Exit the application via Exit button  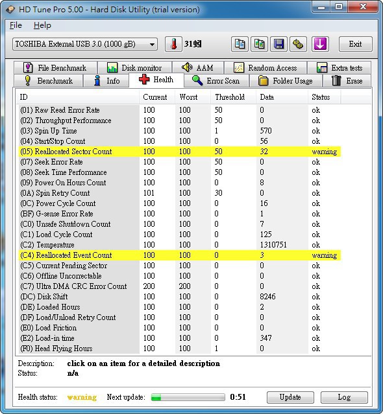[355, 44]
